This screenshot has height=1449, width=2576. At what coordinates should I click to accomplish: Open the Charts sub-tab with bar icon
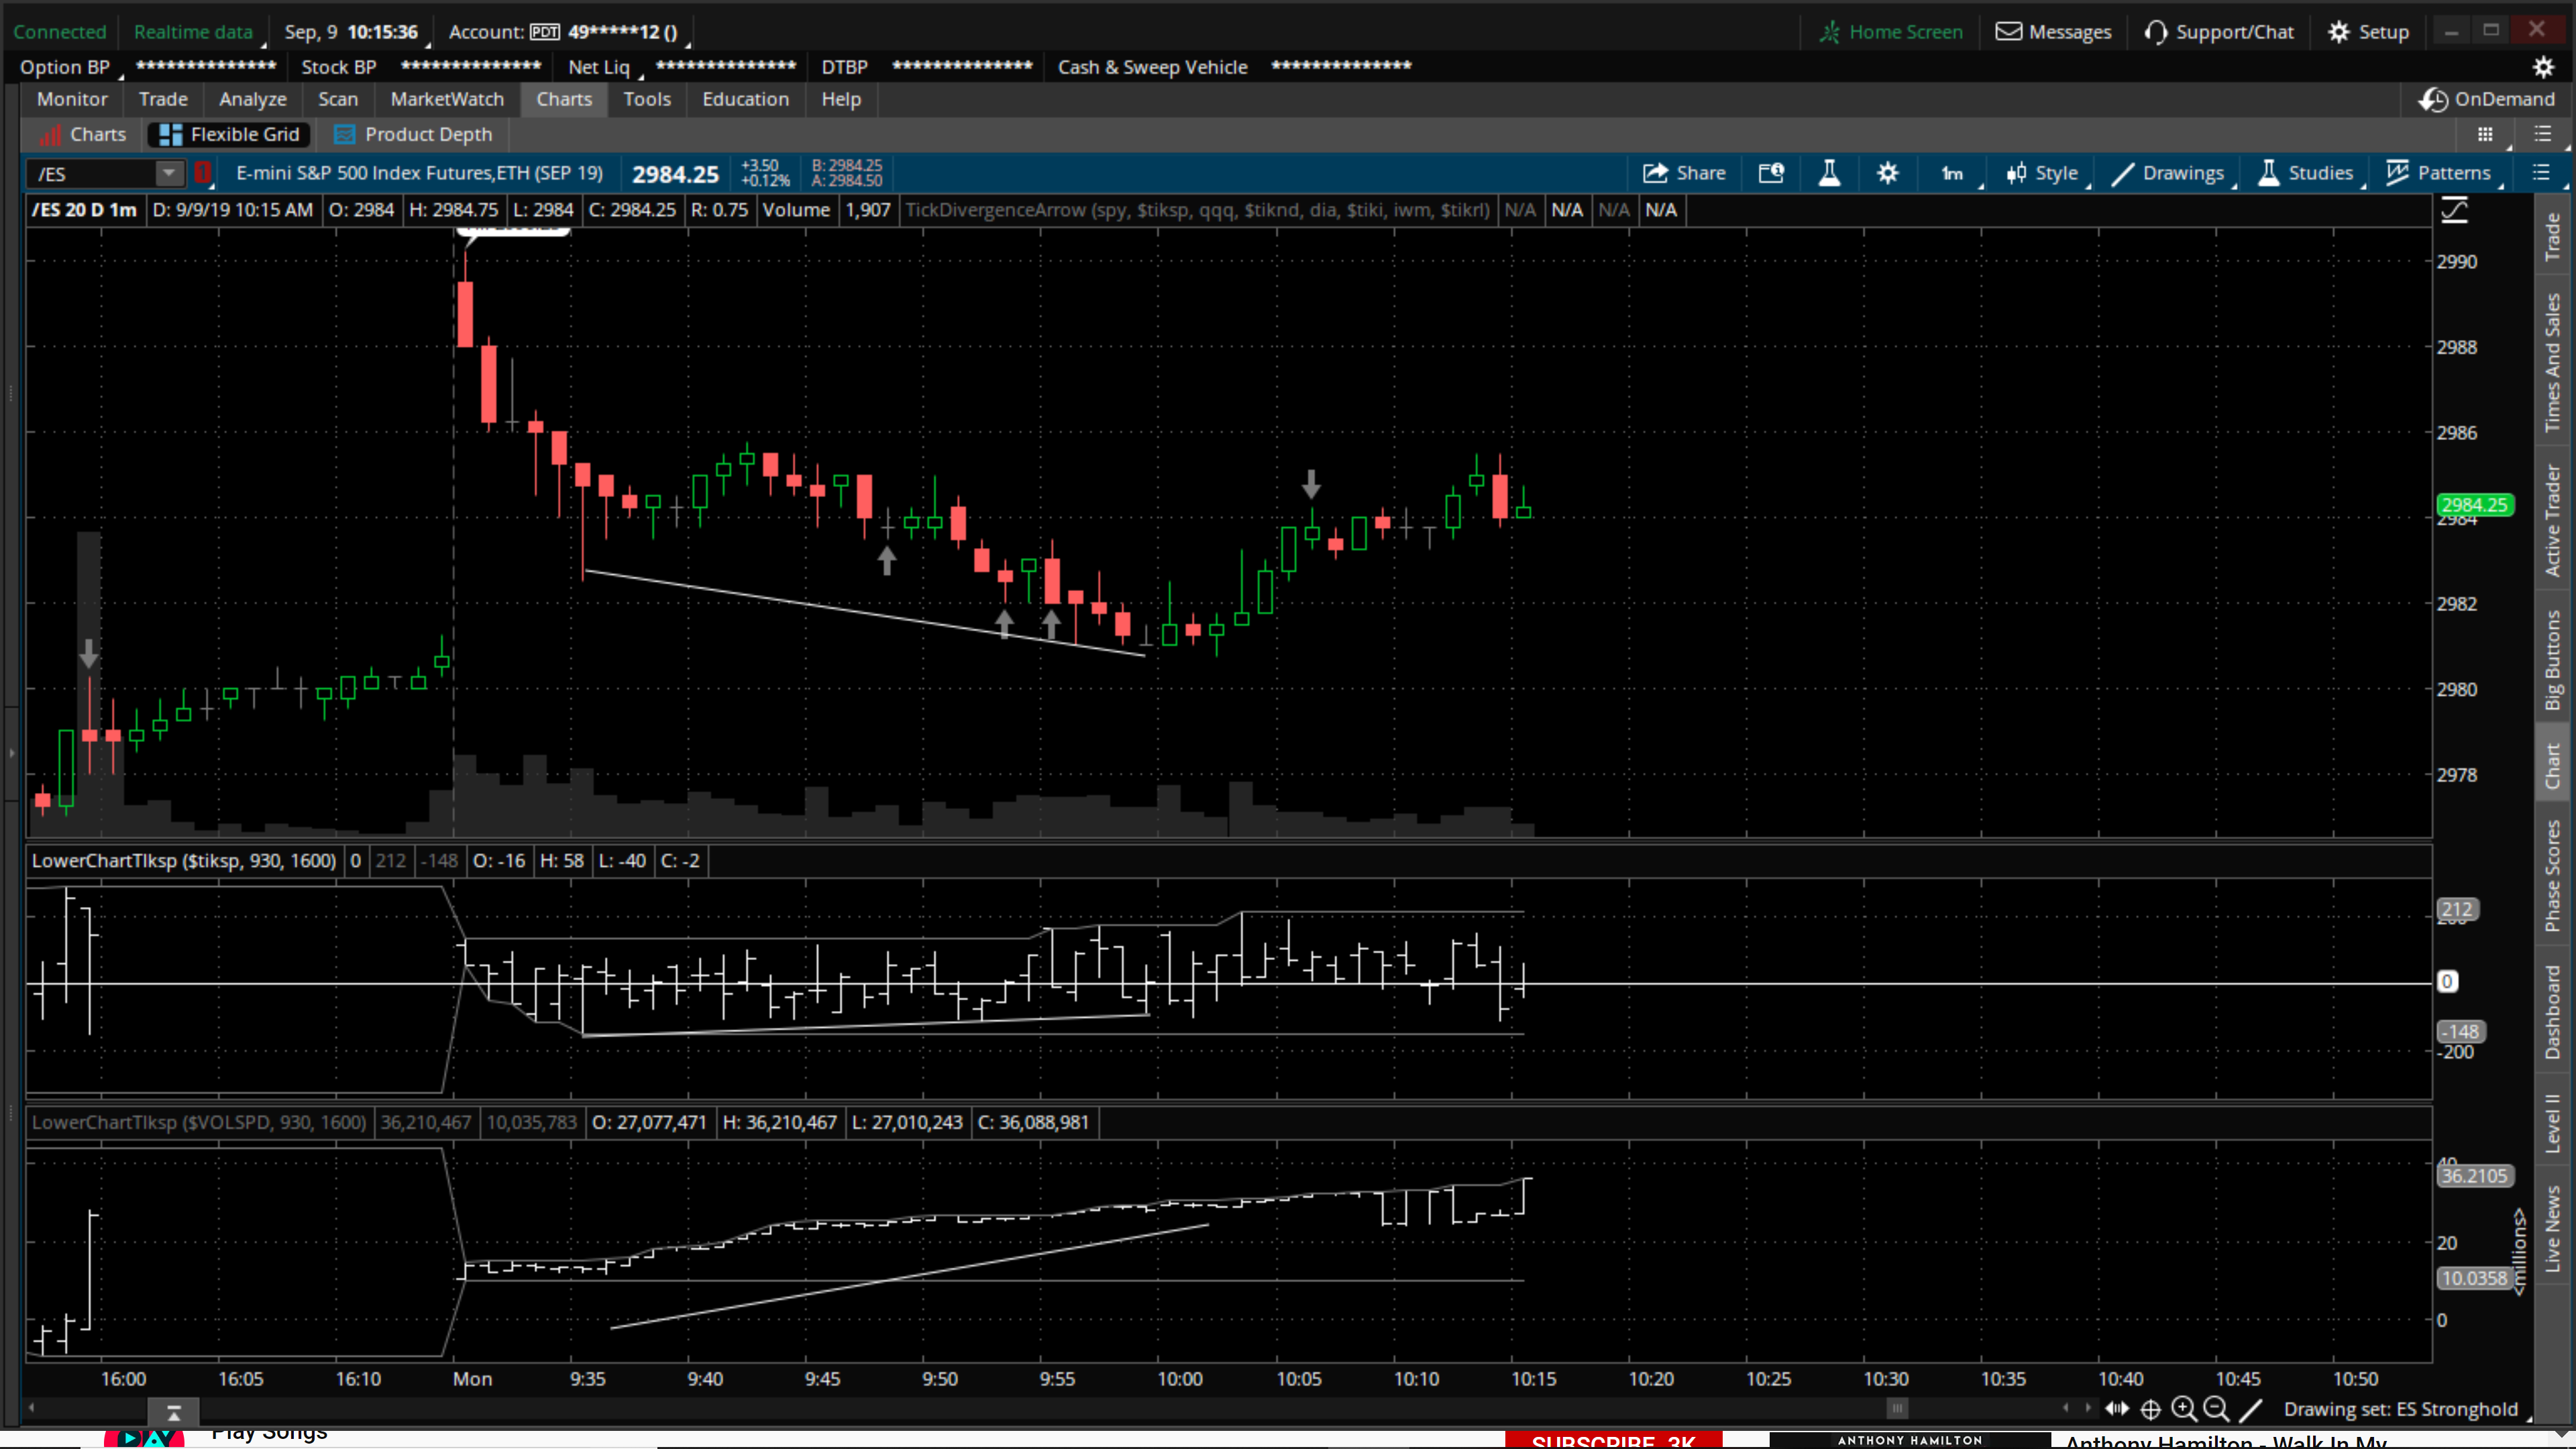point(83,134)
